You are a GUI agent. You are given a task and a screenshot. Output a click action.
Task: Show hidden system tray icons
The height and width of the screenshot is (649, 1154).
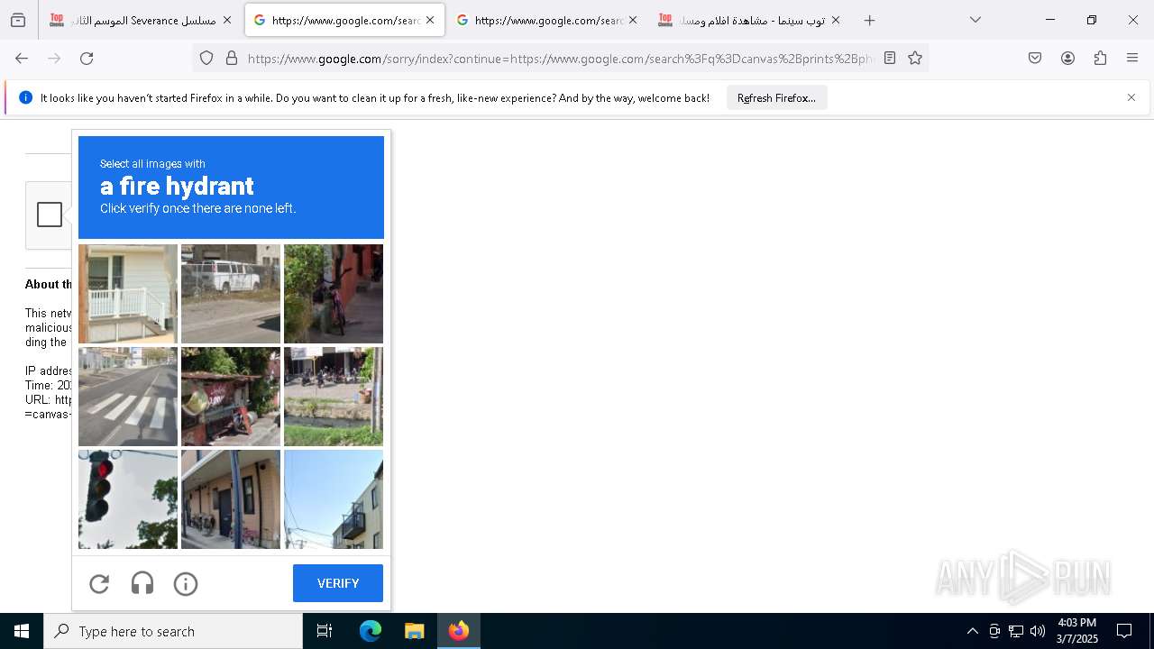[972, 631]
